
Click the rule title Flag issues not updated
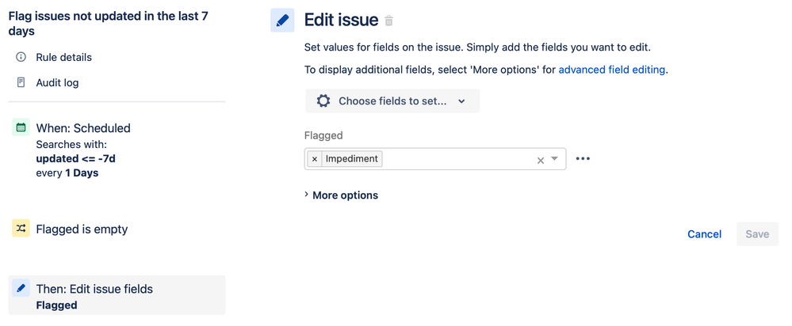coord(108,23)
